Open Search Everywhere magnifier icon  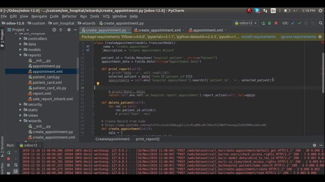(x=320, y=23)
